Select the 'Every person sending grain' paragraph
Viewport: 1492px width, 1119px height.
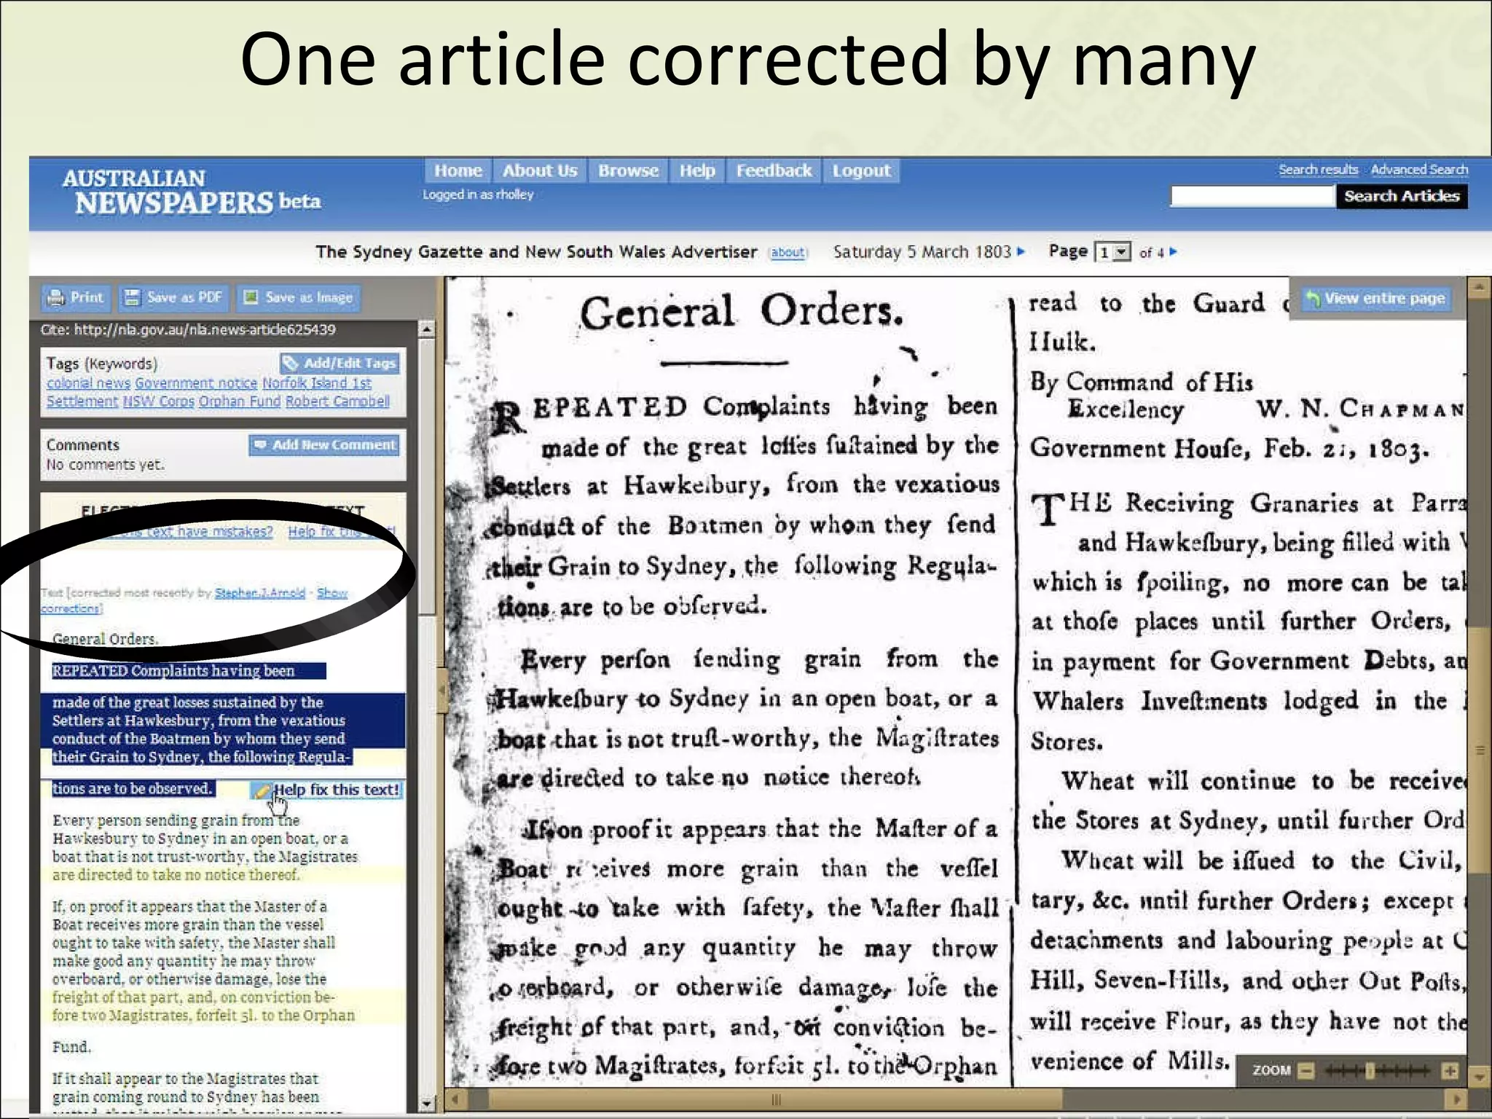coord(205,847)
